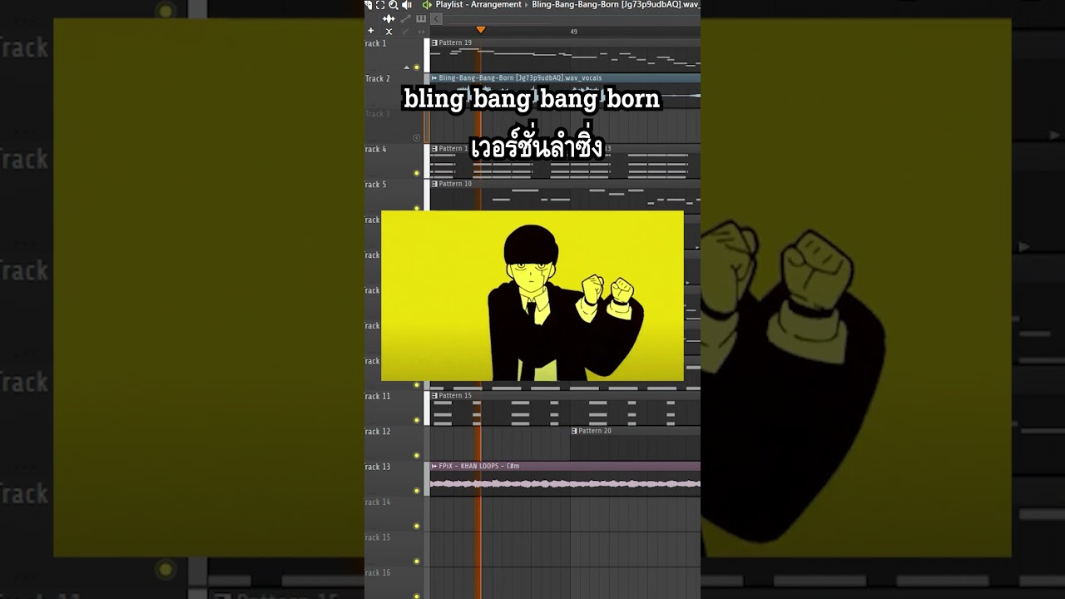The width and height of the screenshot is (1065, 599).
Task: Open Pattern 20 clip menu icon
Action: tap(574, 431)
